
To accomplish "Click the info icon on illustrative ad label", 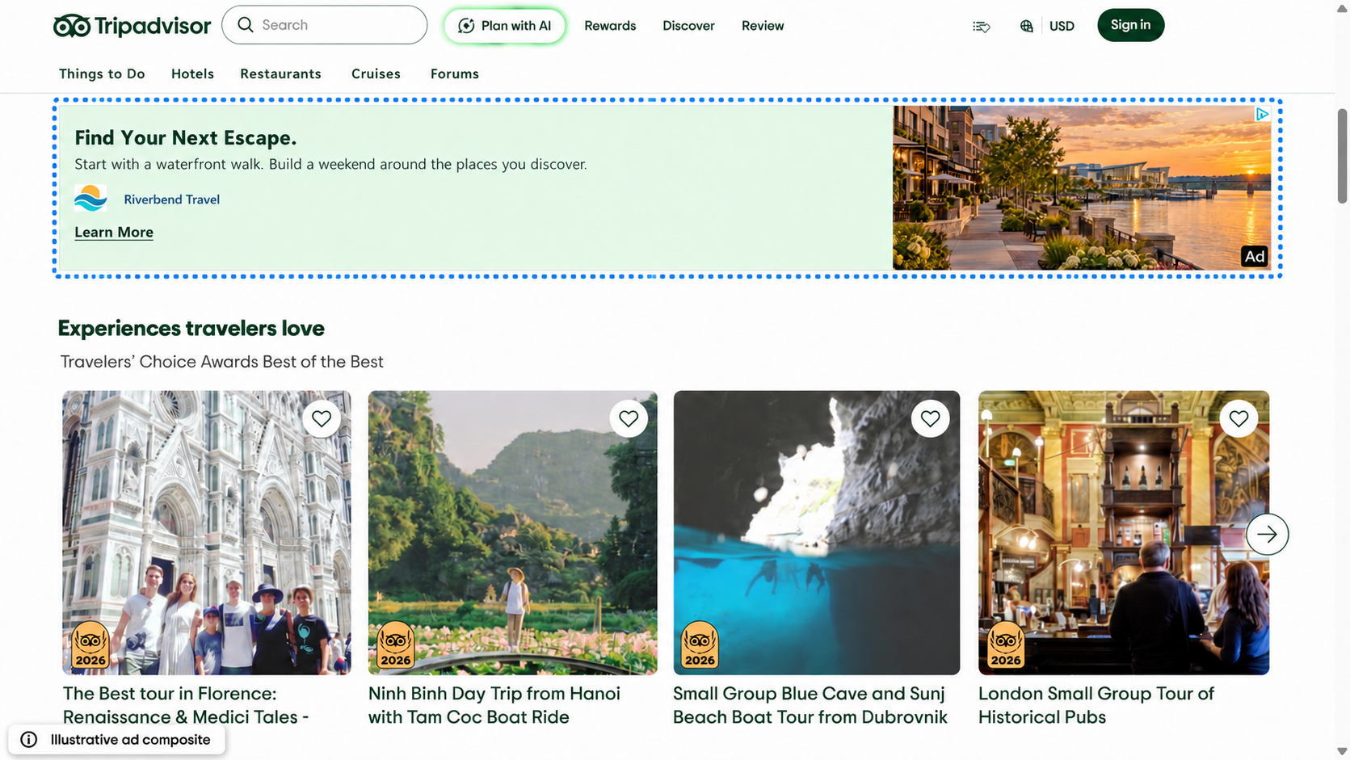I will click(29, 740).
